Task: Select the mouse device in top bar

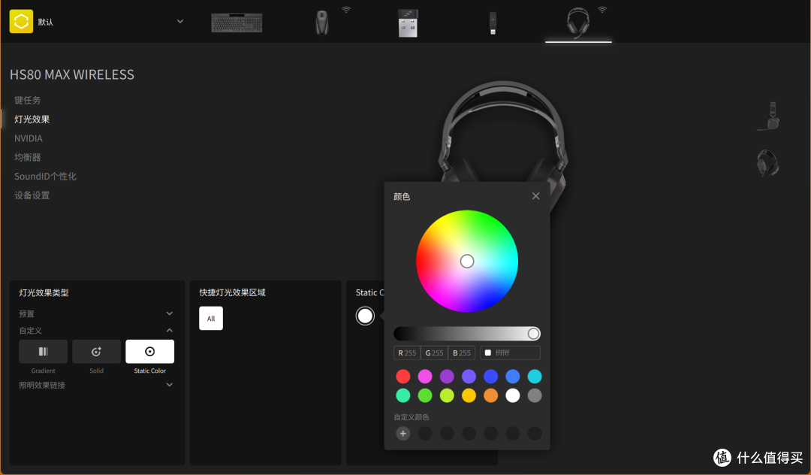Action: pyautogui.click(x=321, y=23)
